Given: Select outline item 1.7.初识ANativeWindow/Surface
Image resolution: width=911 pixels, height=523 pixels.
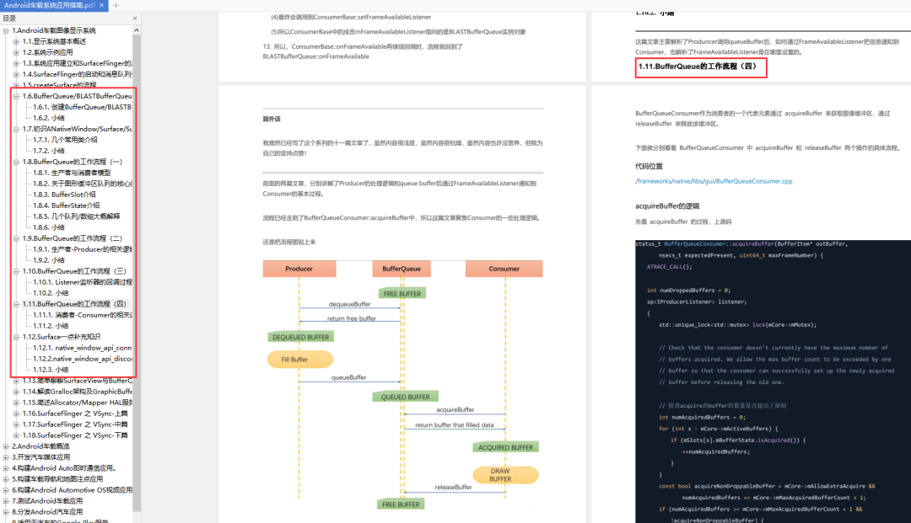Looking at the screenshot, I should (x=77, y=130).
